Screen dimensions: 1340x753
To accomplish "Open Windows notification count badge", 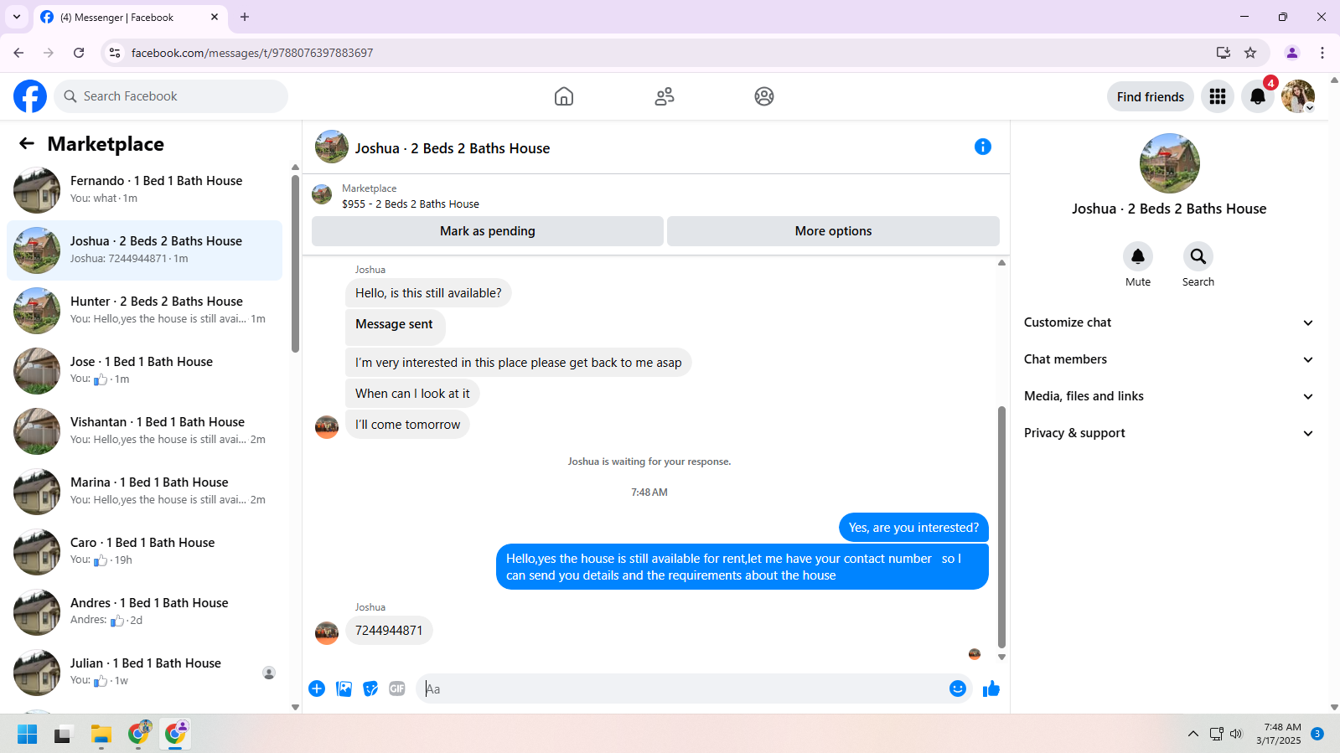I will pyautogui.click(x=1317, y=734).
